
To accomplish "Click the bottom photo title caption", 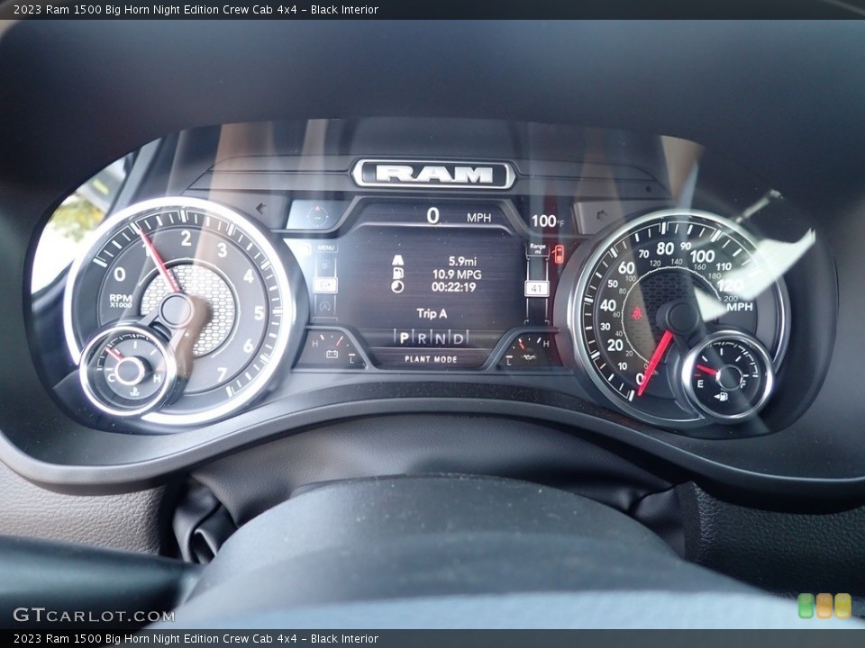I will 196,639.
